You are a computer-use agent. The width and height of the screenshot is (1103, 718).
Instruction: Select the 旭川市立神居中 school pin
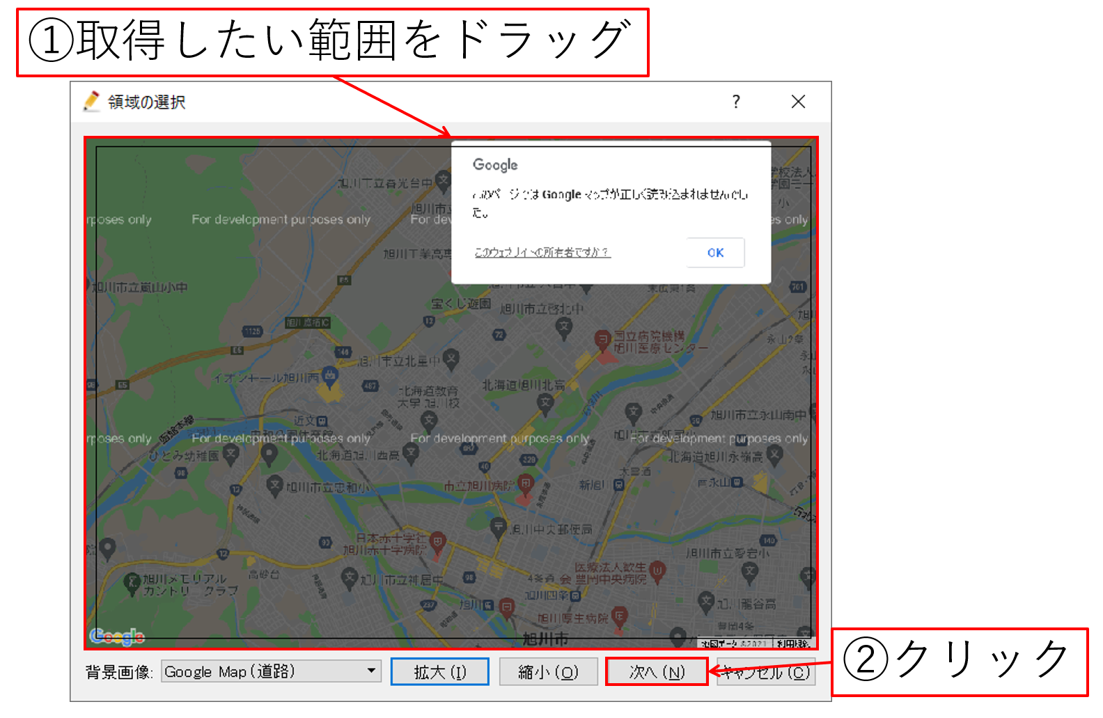pos(350,577)
